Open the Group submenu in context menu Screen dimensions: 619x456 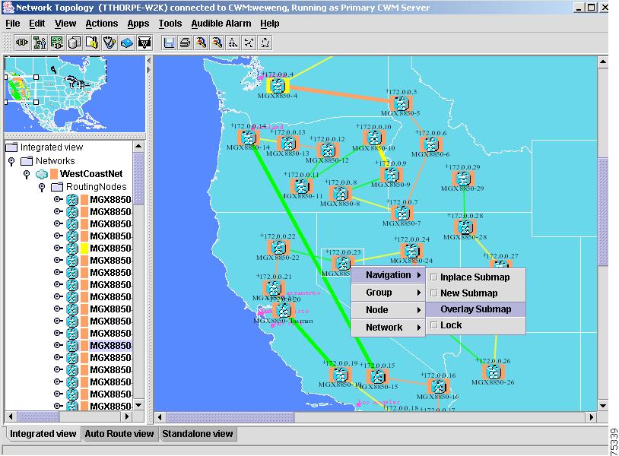pyautogui.click(x=388, y=293)
